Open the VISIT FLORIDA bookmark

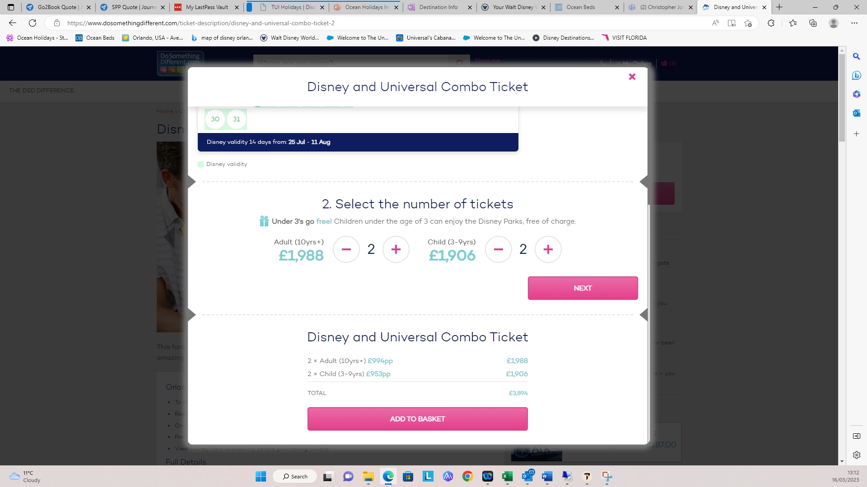(x=624, y=38)
